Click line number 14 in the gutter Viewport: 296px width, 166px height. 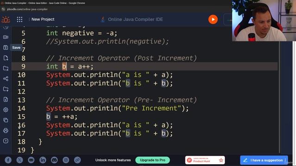pyautogui.click(x=21, y=108)
